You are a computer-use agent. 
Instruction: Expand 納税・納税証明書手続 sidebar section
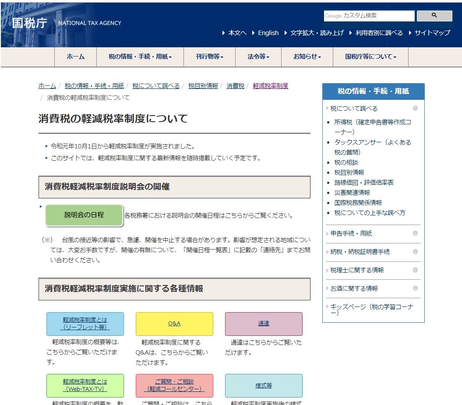pyautogui.click(x=360, y=252)
